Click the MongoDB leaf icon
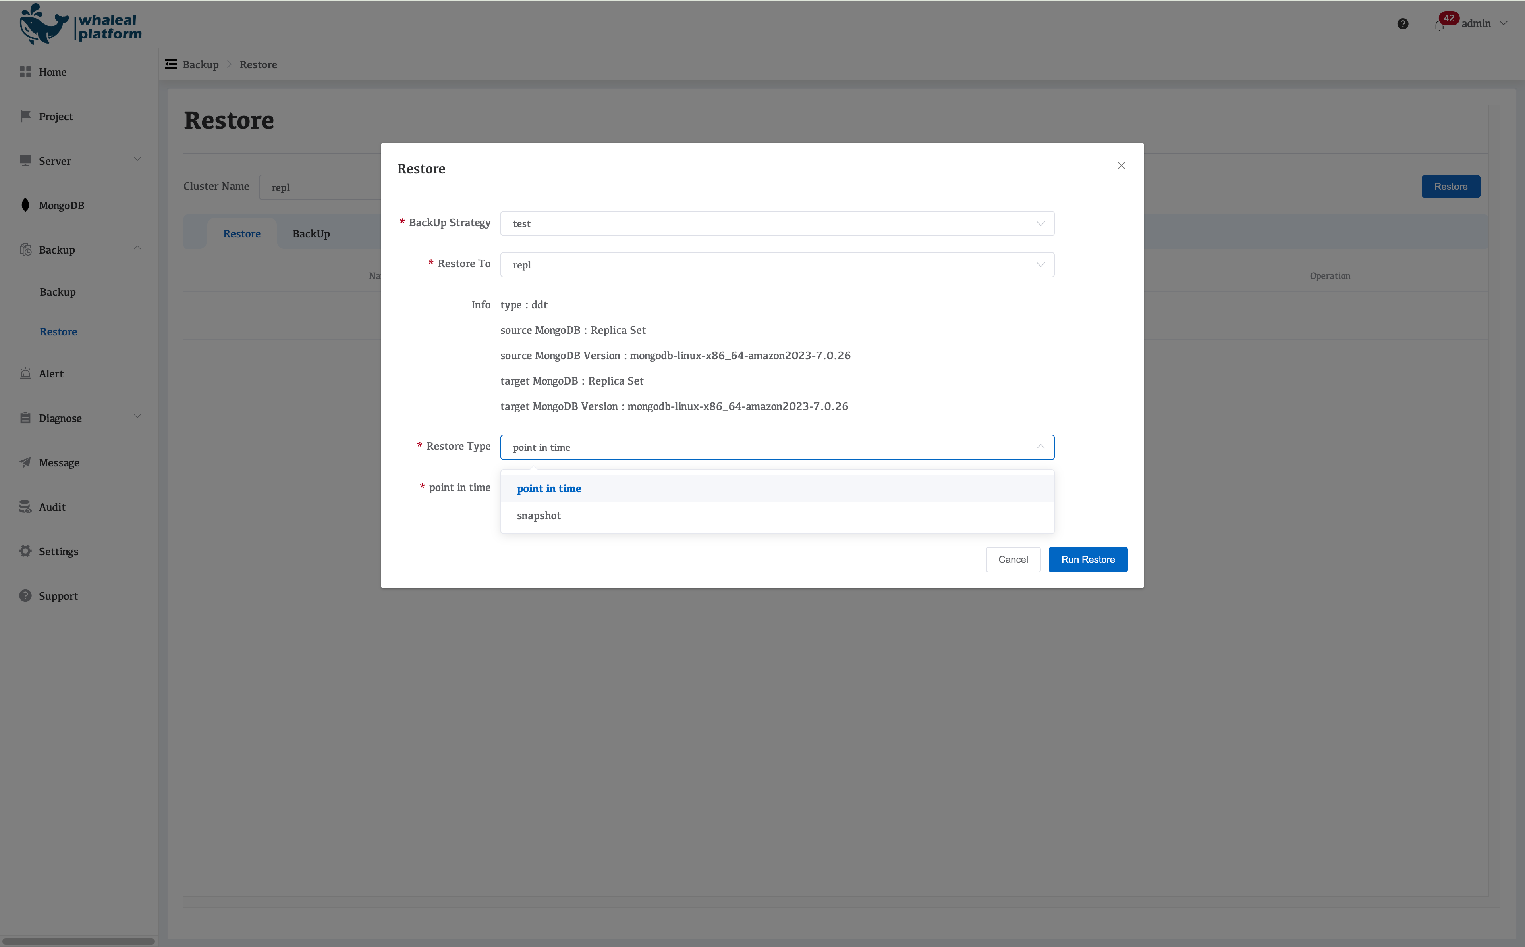 pos(25,205)
